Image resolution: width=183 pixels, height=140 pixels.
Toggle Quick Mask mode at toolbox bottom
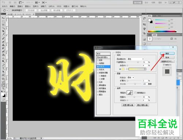tap(3, 99)
